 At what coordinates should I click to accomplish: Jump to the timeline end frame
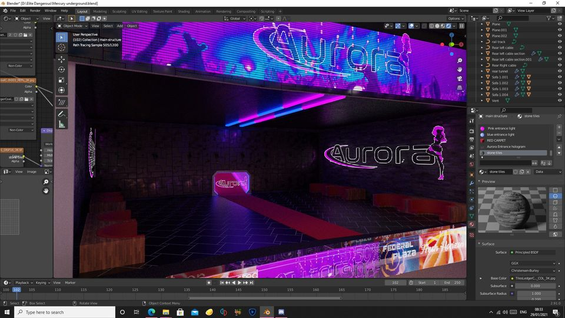(x=251, y=283)
